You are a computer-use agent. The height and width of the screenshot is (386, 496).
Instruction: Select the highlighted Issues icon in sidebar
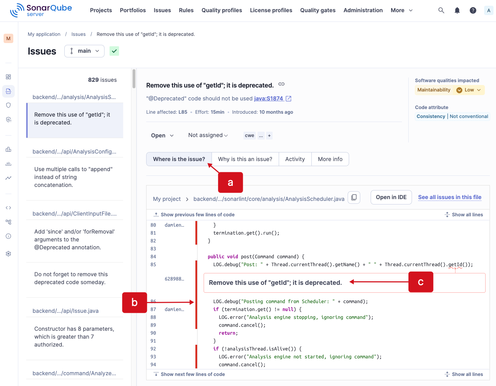point(8,91)
